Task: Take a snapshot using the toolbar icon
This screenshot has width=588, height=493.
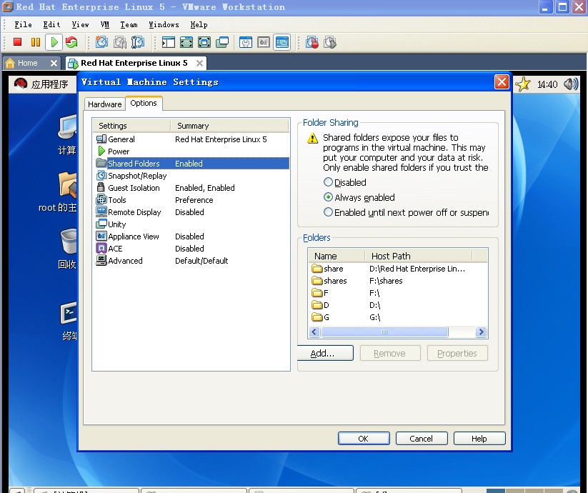Action: (101, 43)
